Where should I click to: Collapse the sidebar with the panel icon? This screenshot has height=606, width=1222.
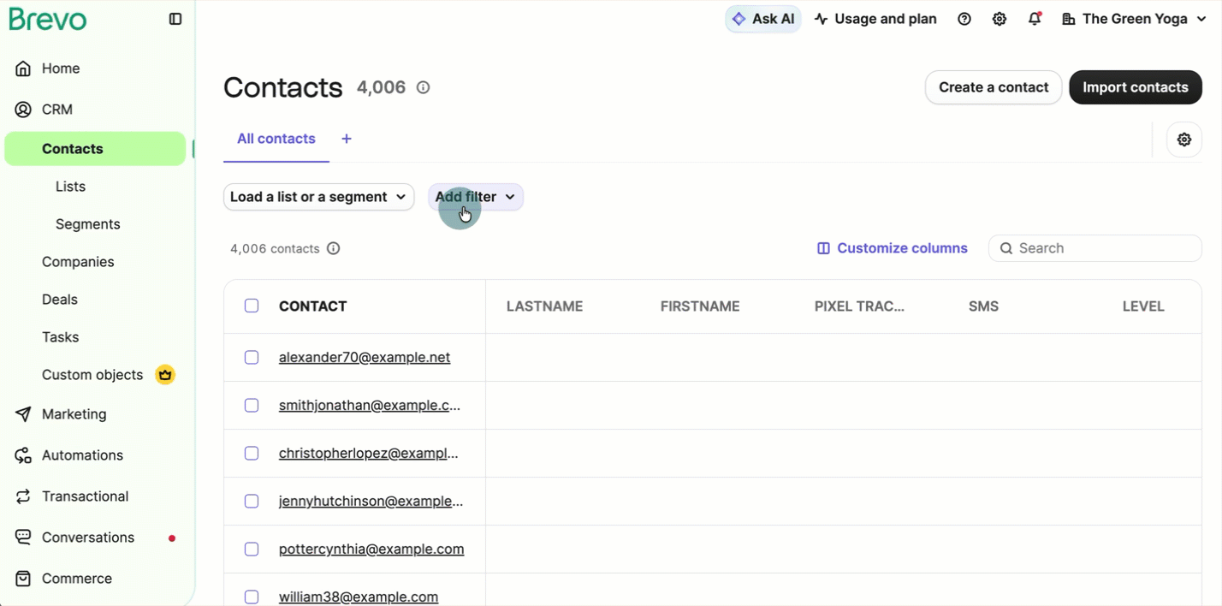point(175,19)
